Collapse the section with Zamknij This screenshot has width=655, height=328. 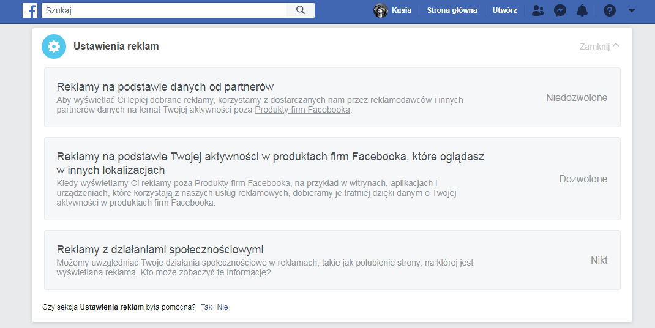point(599,47)
